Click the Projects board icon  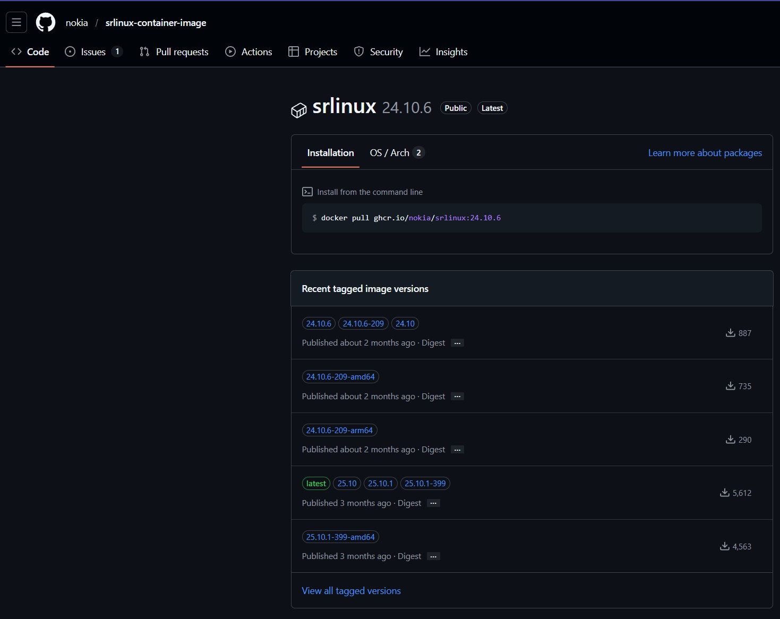tap(294, 51)
